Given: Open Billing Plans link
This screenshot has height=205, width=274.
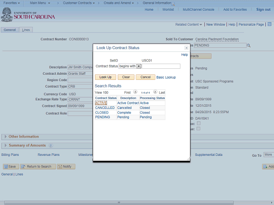Looking at the screenshot, I should 10,155.
